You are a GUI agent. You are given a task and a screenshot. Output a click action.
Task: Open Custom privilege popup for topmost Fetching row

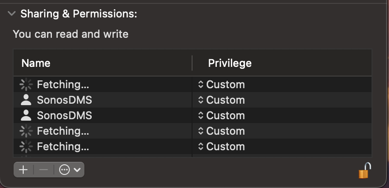point(222,84)
